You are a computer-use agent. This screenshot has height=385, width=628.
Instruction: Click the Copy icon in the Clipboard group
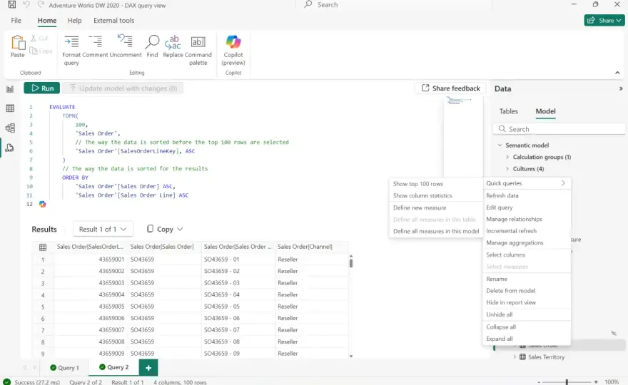pyautogui.click(x=34, y=51)
